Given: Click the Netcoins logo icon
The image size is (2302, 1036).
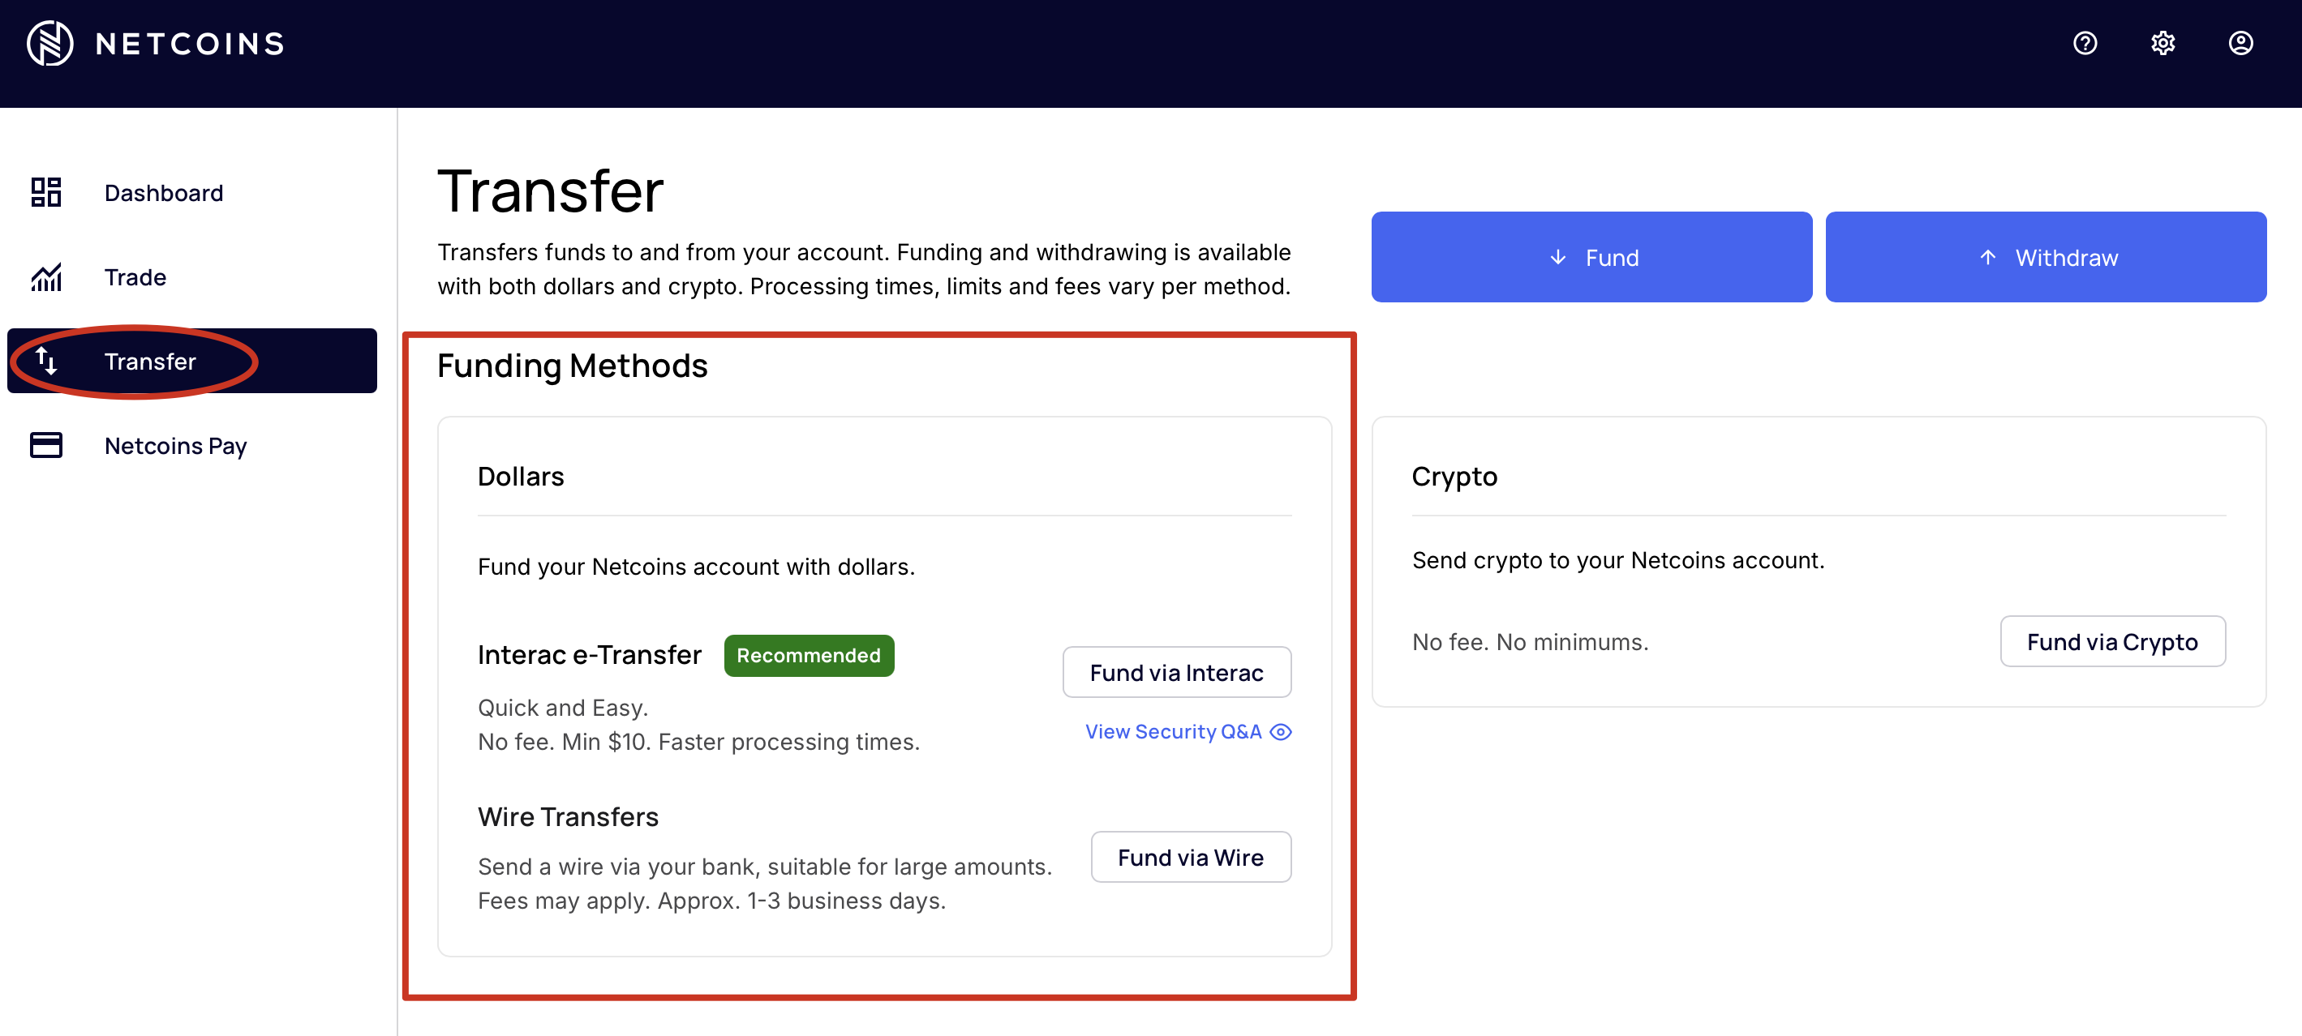Looking at the screenshot, I should [x=49, y=43].
